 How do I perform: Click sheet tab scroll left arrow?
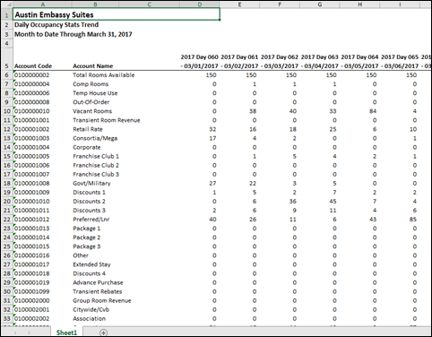point(15,333)
